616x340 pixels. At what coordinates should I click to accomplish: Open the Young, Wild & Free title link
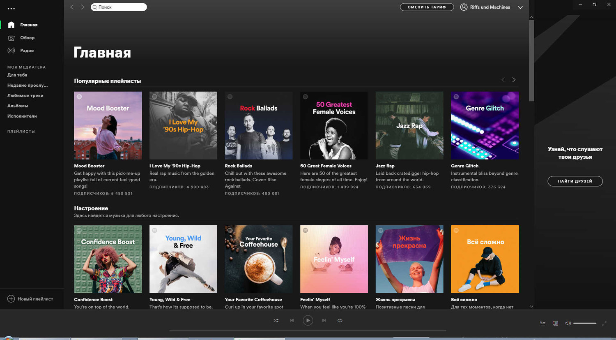click(x=170, y=300)
